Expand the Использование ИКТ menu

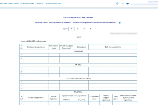(x=54, y=4)
